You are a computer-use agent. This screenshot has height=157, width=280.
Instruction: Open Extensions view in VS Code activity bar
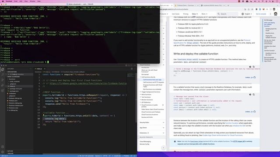coord(3,90)
